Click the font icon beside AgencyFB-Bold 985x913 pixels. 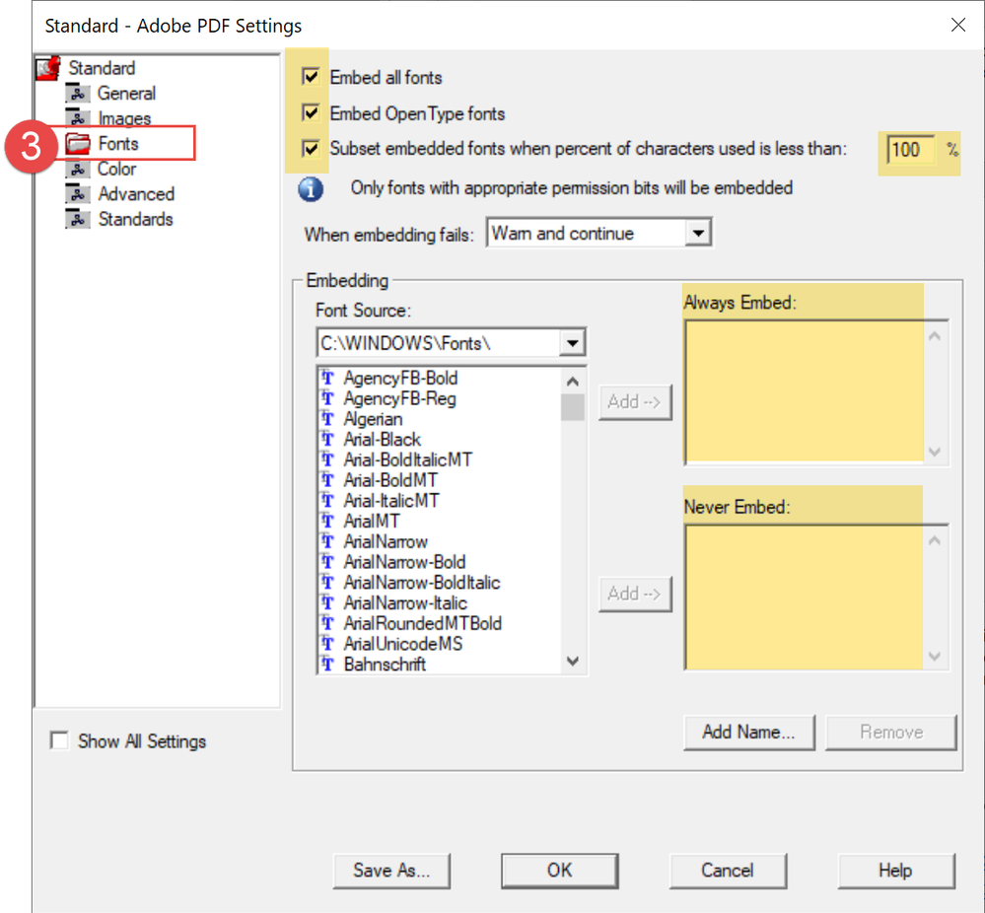(328, 378)
